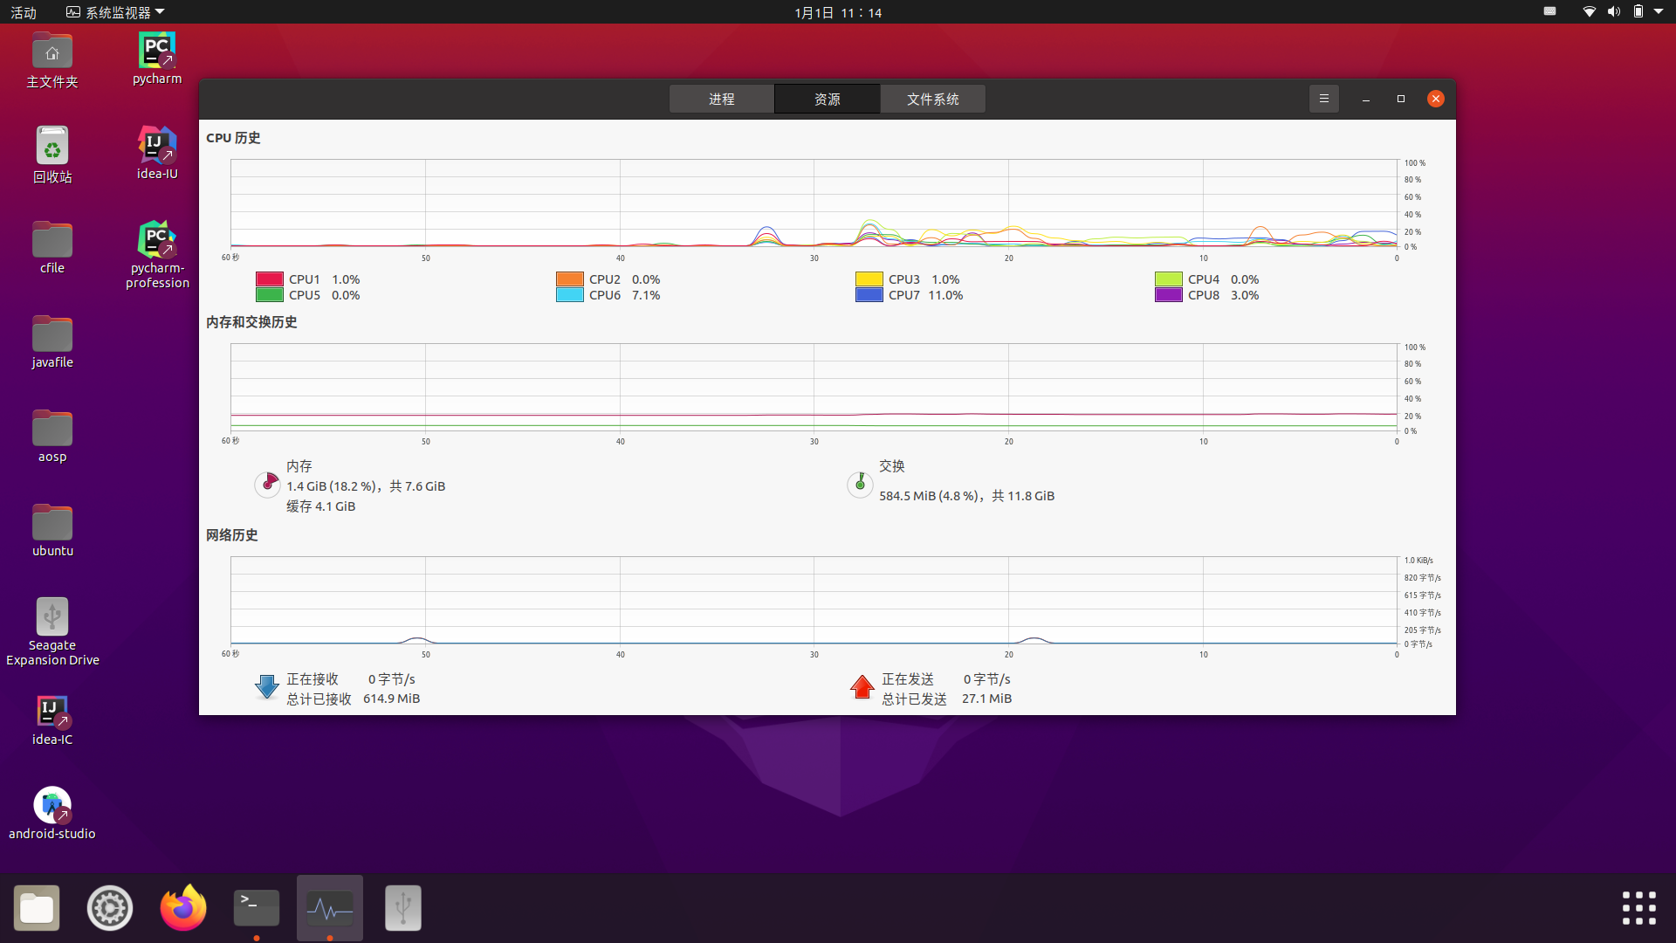Click the memory usage pie indicator
This screenshot has height=943, width=1676.
(267, 484)
